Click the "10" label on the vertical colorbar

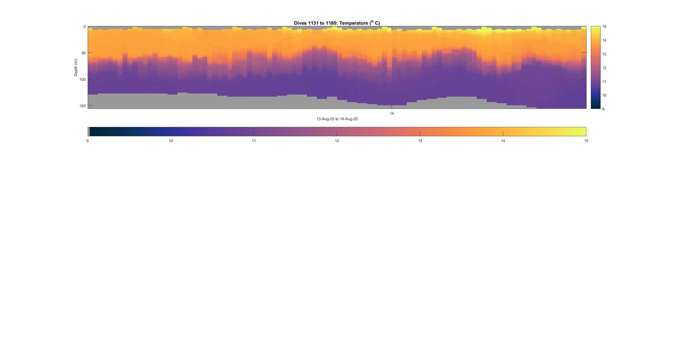coord(604,95)
